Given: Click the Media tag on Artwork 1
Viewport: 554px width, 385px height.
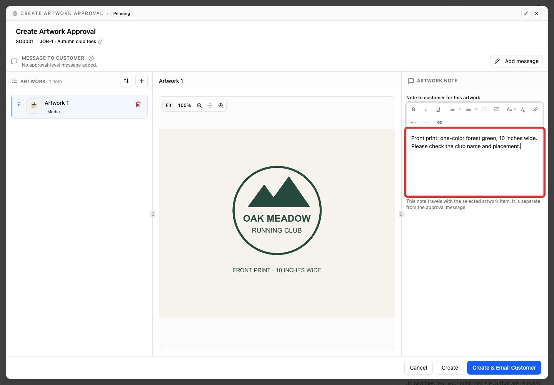Looking at the screenshot, I should 53,112.
